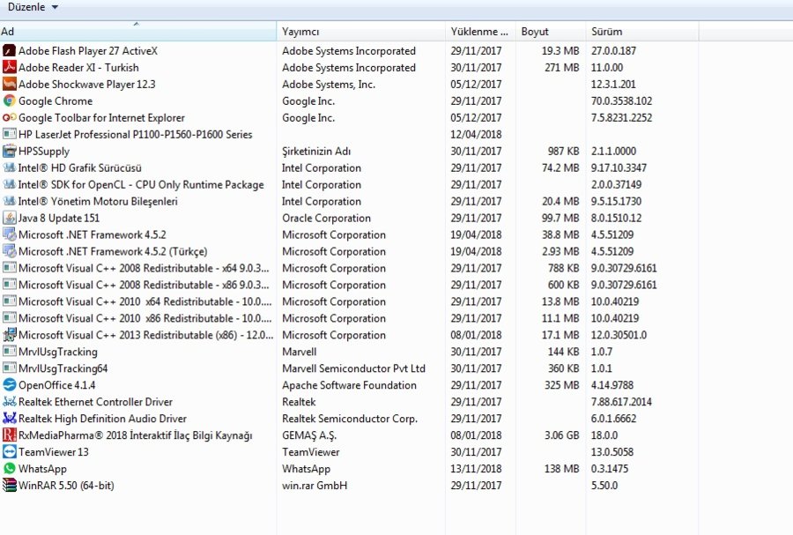Viewport: 793px width, 535px height.
Task: Click version 13.0.5058
Action: pyautogui.click(x=612, y=451)
